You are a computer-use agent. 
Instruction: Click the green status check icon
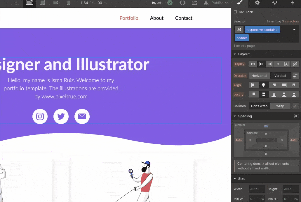170,3
